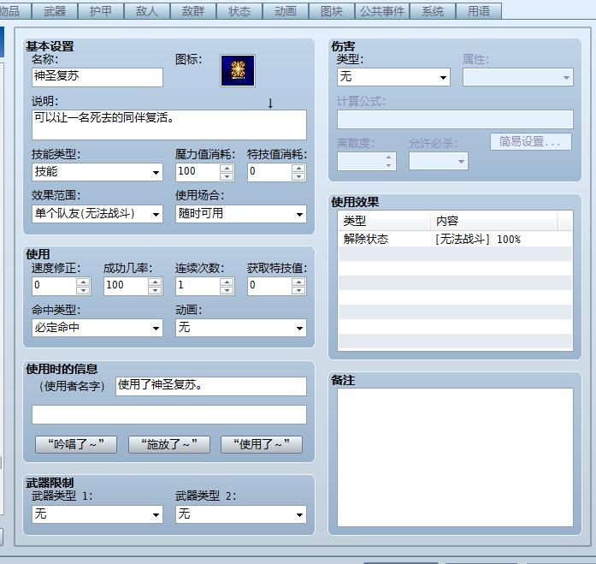Open the 系统 tab
This screenshot has height=564, width=596.
point(432,11)
